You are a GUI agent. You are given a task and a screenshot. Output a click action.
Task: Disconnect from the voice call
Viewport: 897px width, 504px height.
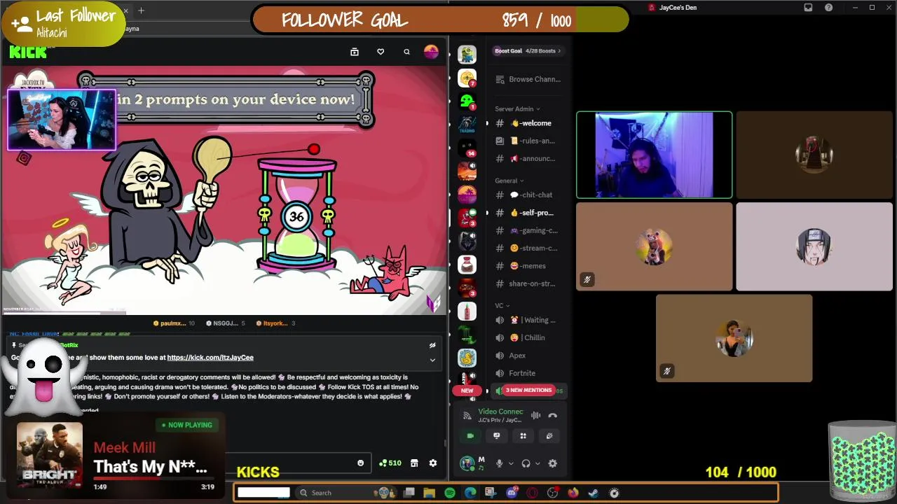553,415
